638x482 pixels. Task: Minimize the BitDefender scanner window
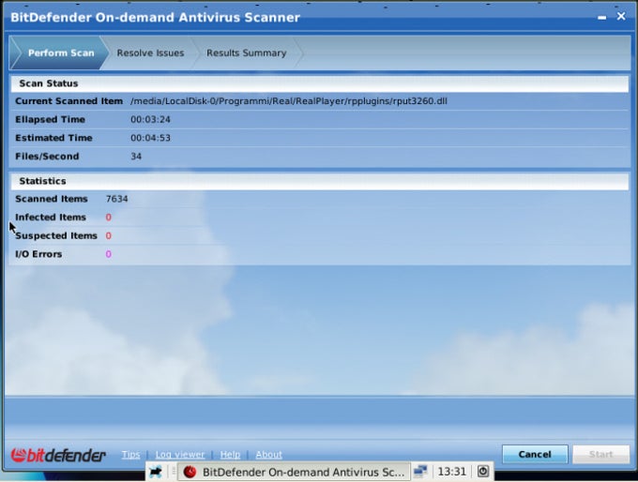point(601,18)
